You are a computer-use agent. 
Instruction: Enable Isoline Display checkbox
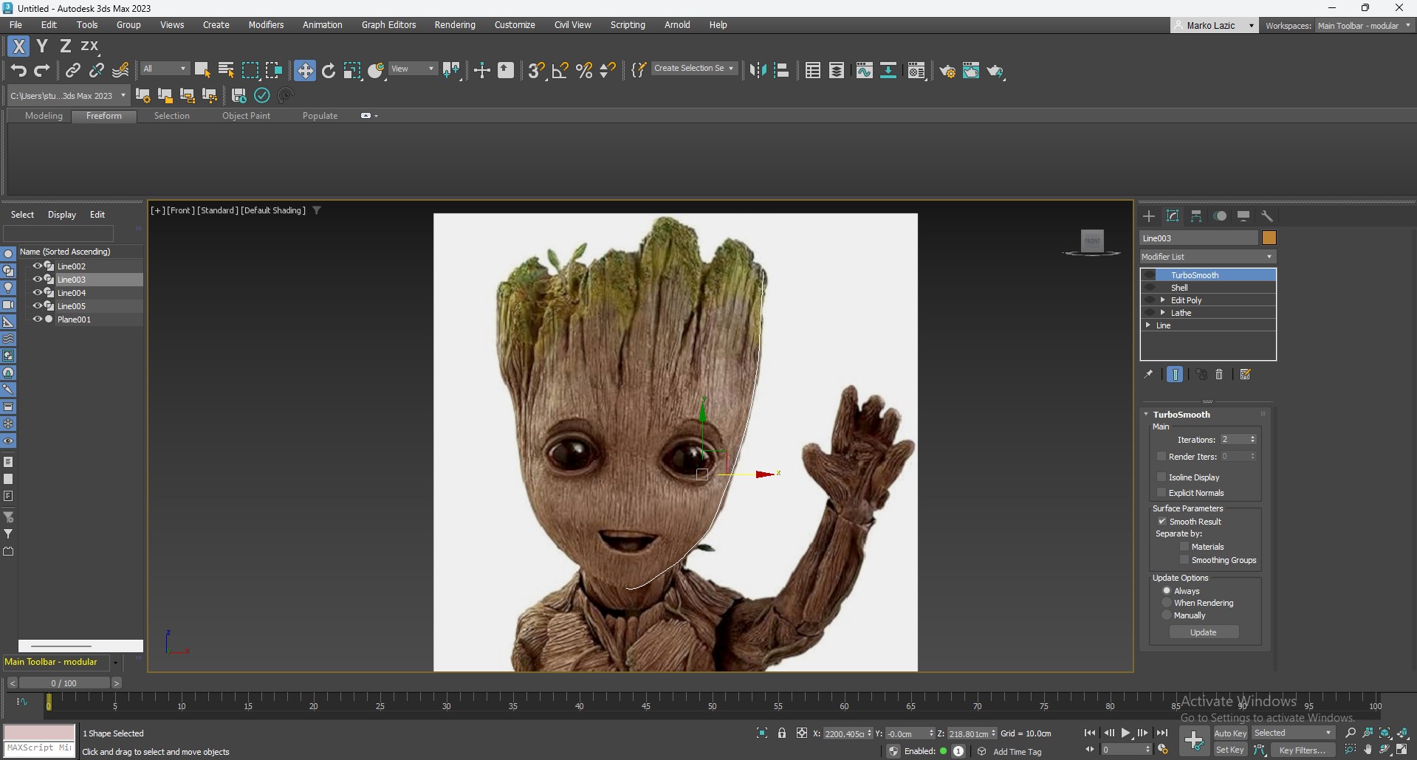point(1162,477)
